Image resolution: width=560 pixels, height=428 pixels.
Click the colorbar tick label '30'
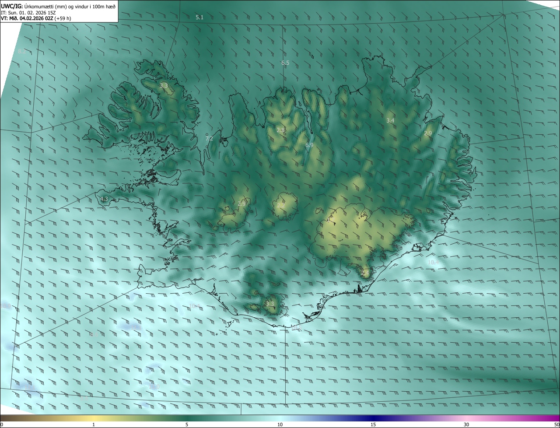click(x=466, y=424)
